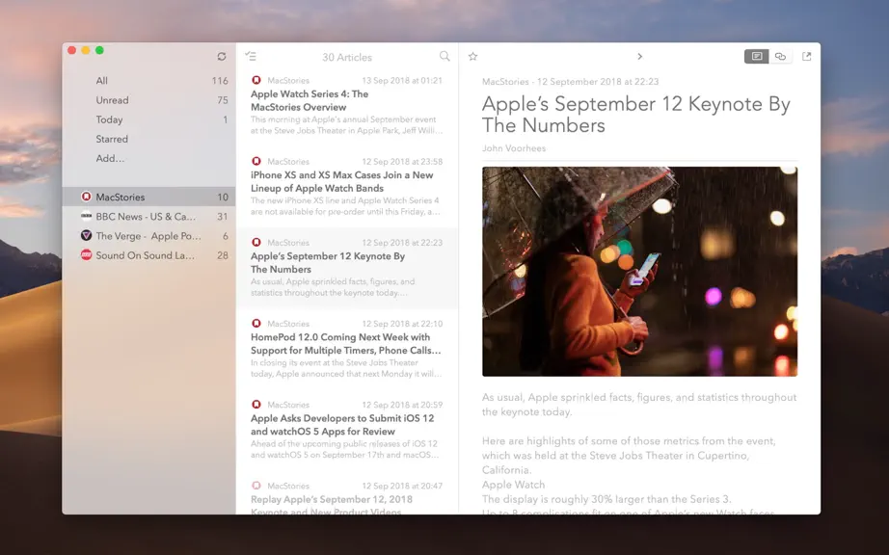Minimize the window with yellow button
The height and width of the screenshot is (555, 889).
point(86,50)
